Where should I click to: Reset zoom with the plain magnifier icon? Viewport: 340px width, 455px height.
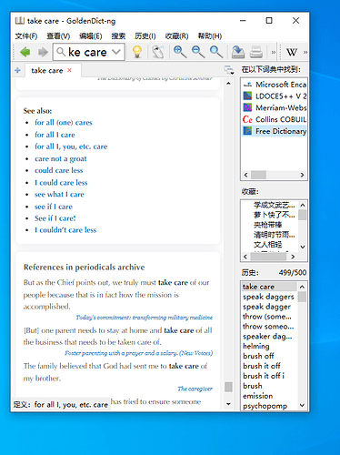tap(216, 52)
